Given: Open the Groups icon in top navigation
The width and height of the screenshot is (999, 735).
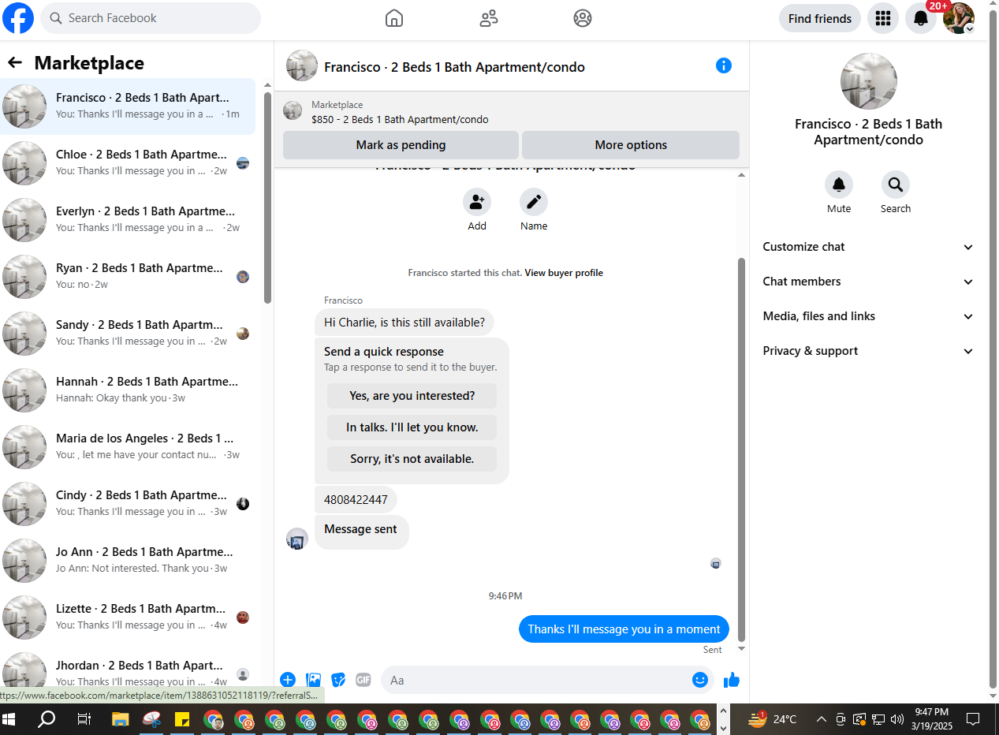Looking at the screenshot, I should (583, 18).
